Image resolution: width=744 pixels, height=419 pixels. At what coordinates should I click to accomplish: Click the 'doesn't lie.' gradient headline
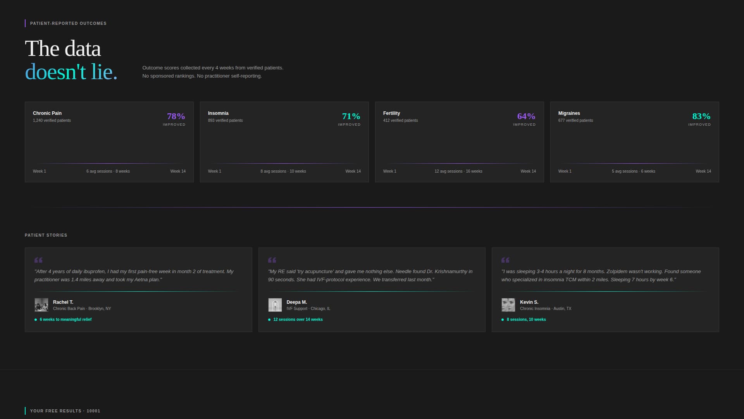(71, 72)
